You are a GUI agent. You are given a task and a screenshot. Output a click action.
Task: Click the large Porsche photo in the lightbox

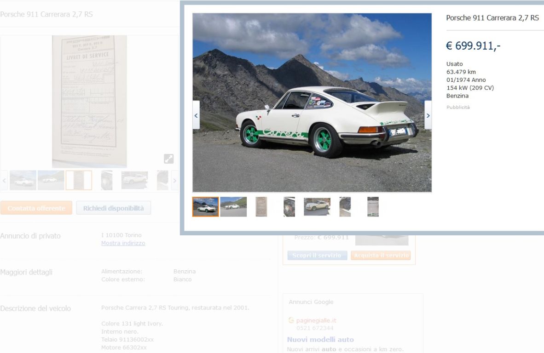coord(312,102)
